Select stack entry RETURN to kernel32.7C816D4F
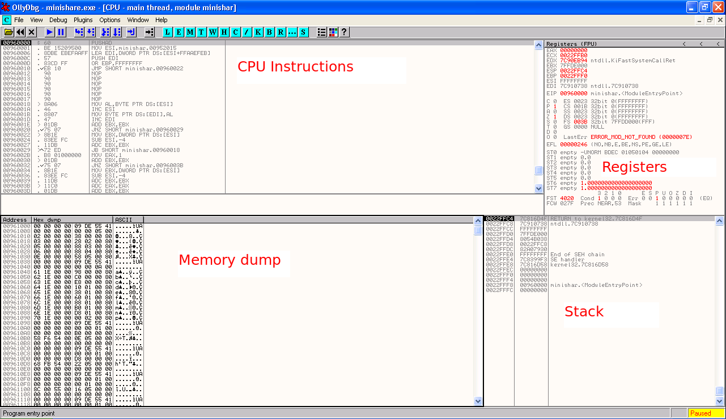The image size is (726, 419). [600, 219]
